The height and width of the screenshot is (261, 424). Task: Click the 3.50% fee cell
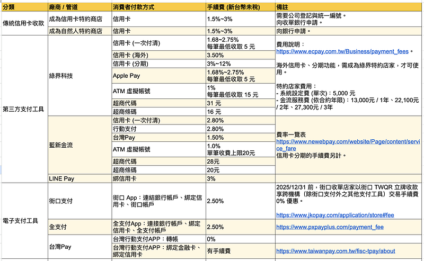pyautogui.click(x=241, y=55)
